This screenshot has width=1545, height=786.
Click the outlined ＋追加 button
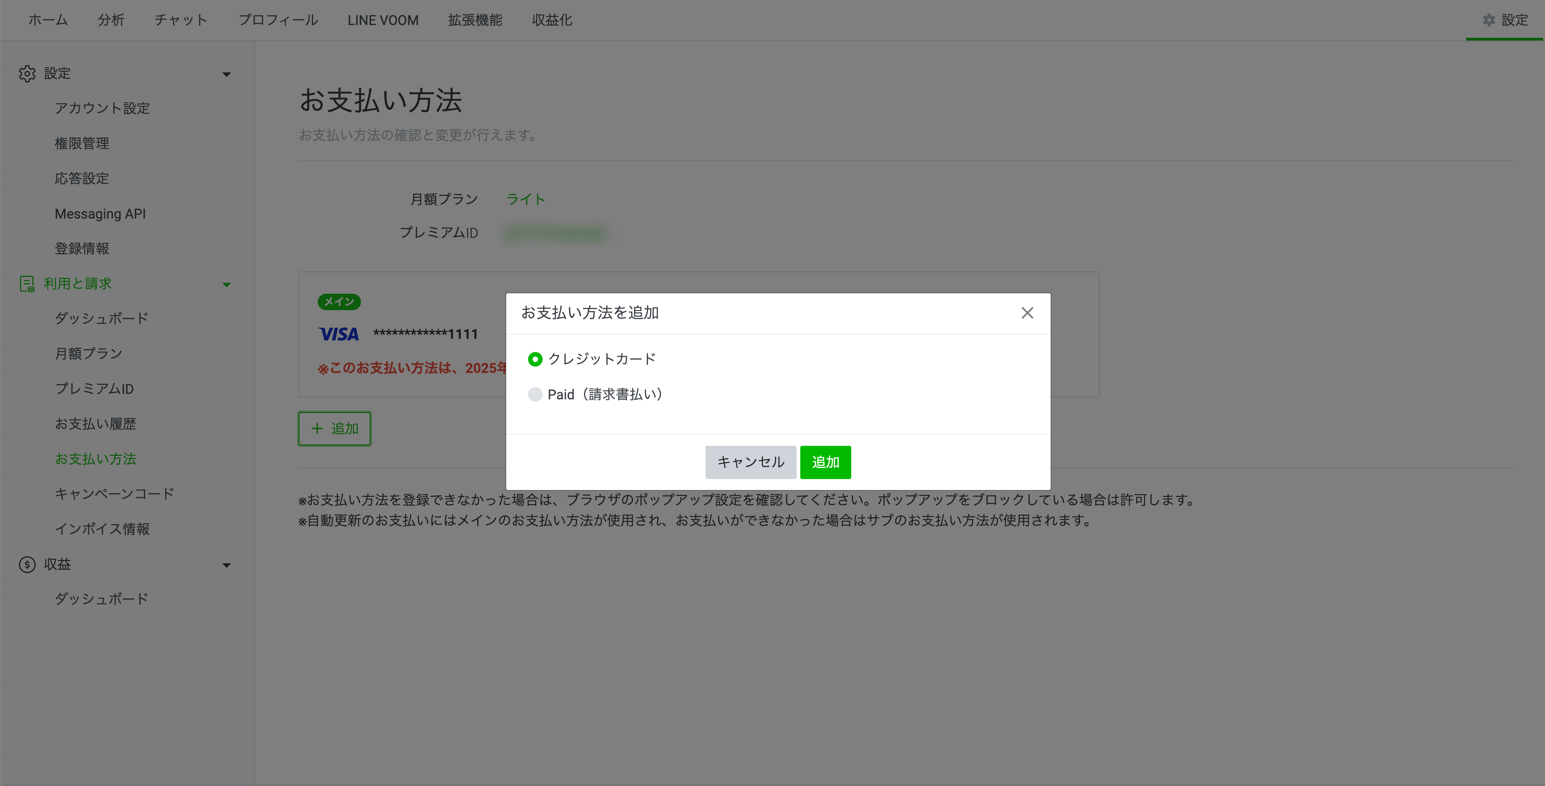click(x=335, y=429)
